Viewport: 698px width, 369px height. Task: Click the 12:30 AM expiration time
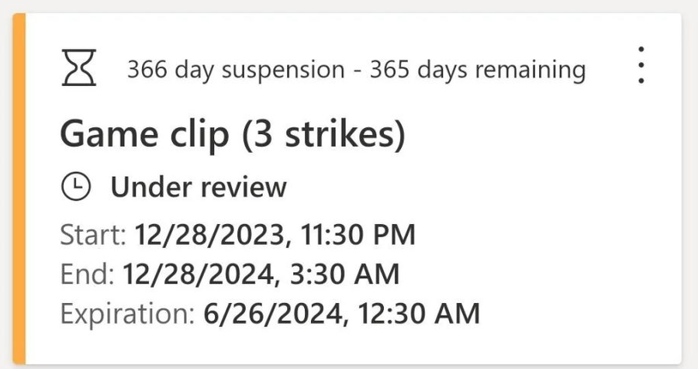click(419, 314)
